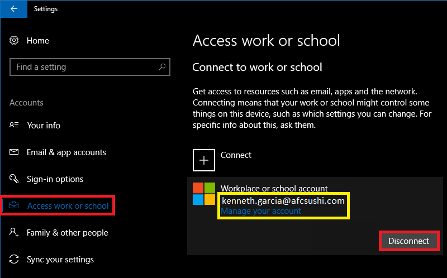Click the Home gear icon
447x278 pixels.
pyautogui.click(x=14, y=40)
